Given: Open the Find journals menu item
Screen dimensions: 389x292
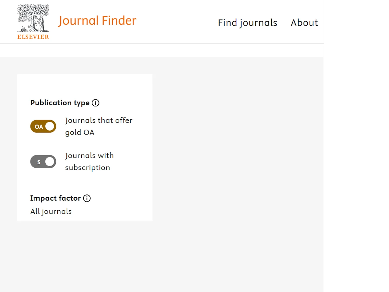Looking at the screenshot, I should point(247,23).
